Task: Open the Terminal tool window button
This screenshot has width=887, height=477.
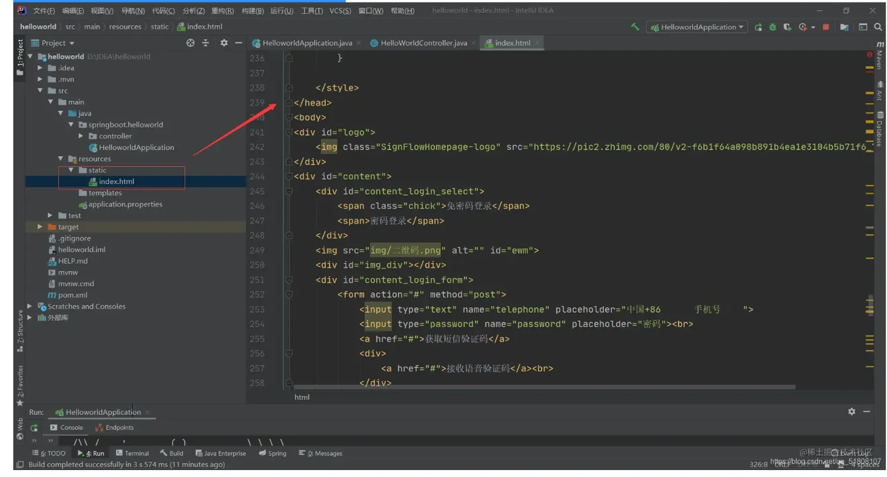Action: pyautogui.click(x=132, y=454)
